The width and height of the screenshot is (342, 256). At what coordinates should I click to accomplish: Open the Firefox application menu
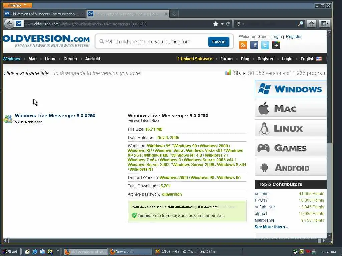tap(17, 5)
